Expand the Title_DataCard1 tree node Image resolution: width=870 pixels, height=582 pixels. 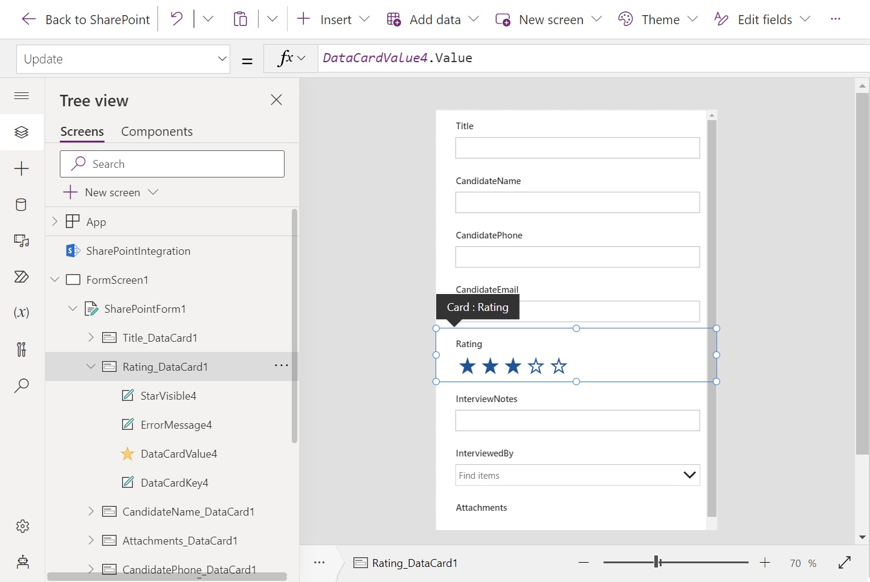click(x=91, y=337)
